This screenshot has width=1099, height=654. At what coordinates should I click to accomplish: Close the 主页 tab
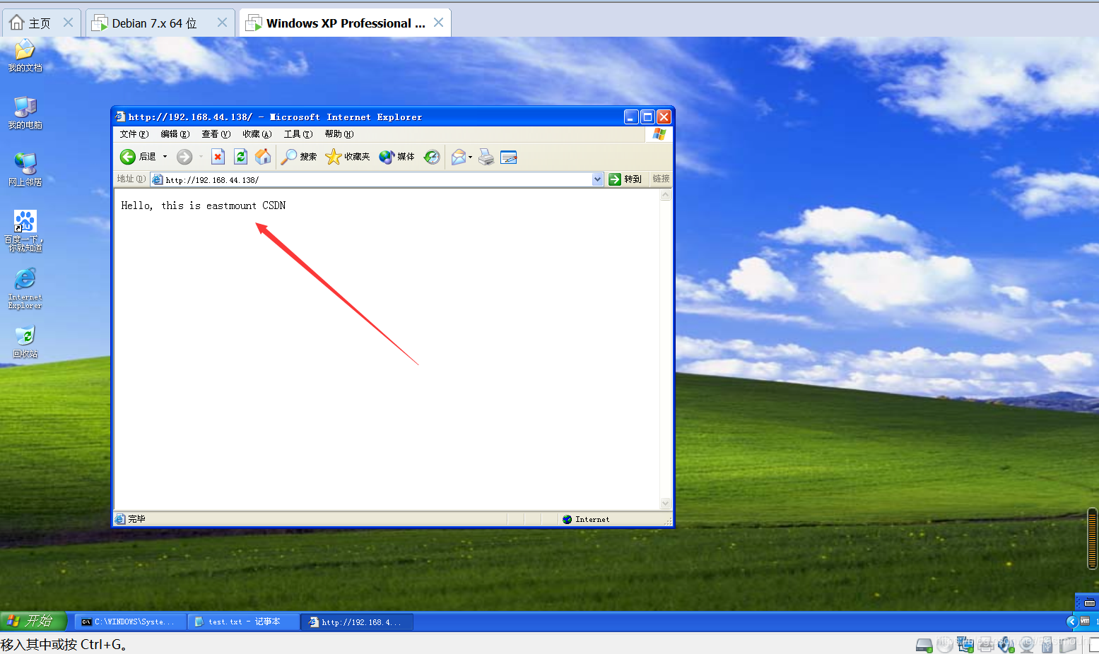tap(68, 23)
